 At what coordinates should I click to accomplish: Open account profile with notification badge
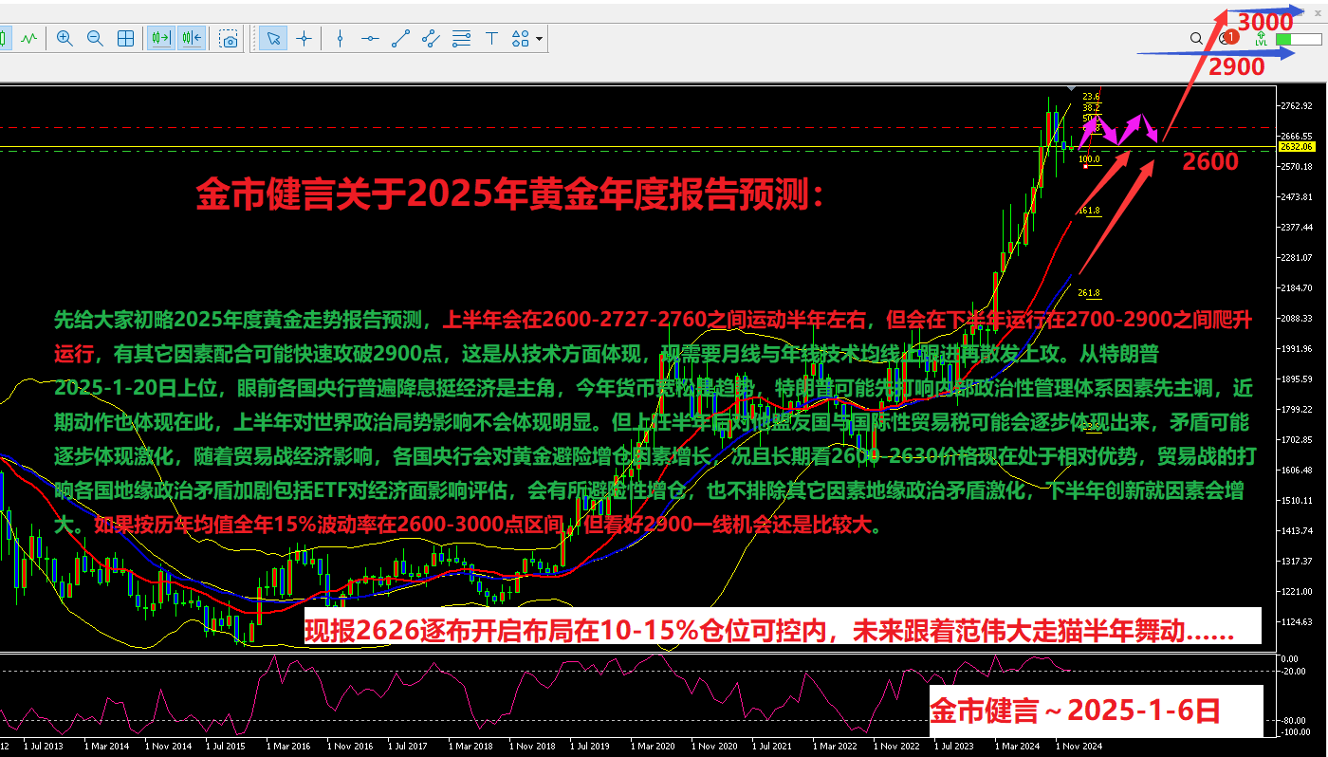tap(1227, 39)
